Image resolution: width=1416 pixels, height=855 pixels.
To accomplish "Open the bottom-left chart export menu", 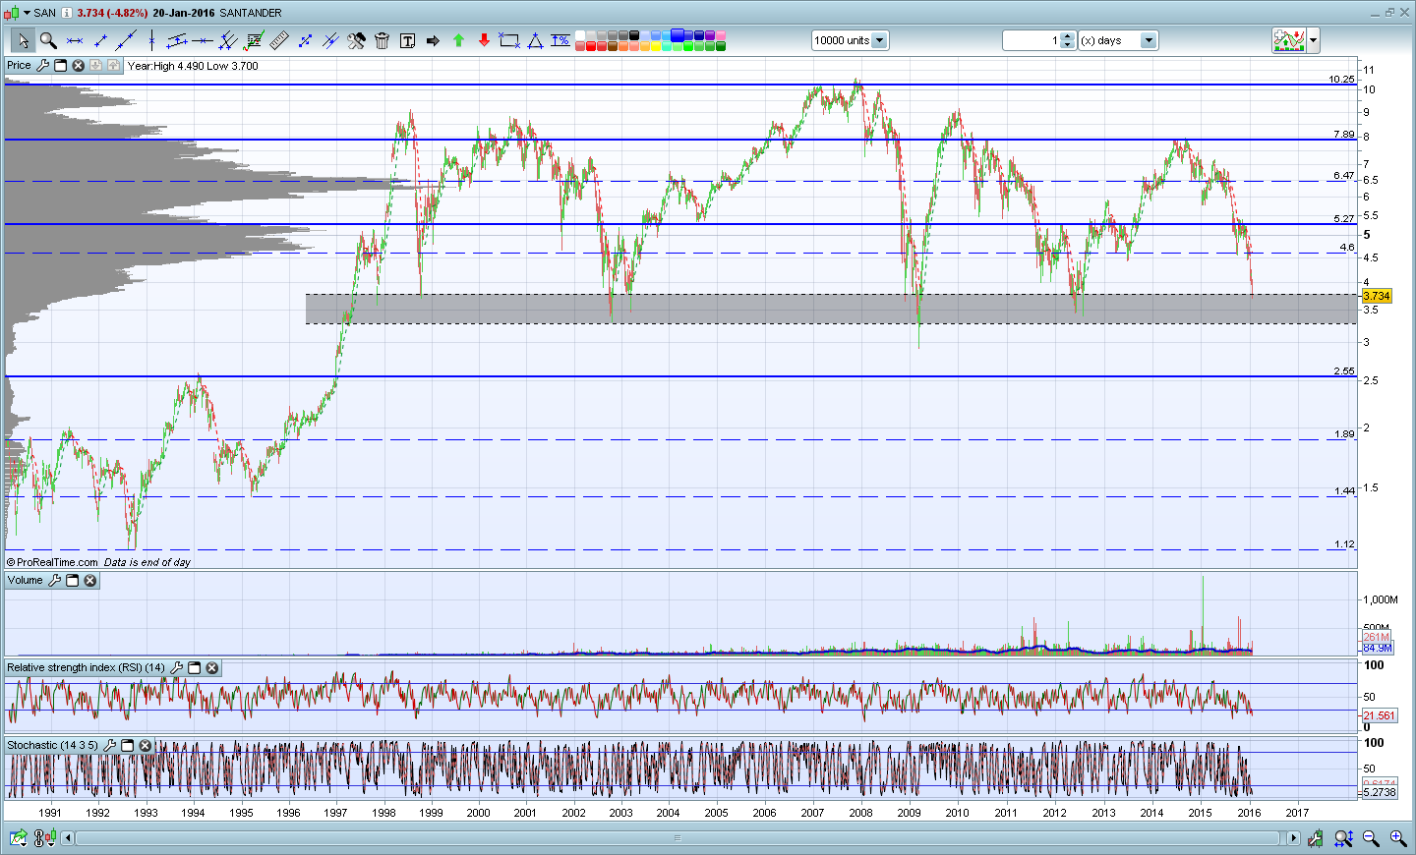I will point(18,838).
